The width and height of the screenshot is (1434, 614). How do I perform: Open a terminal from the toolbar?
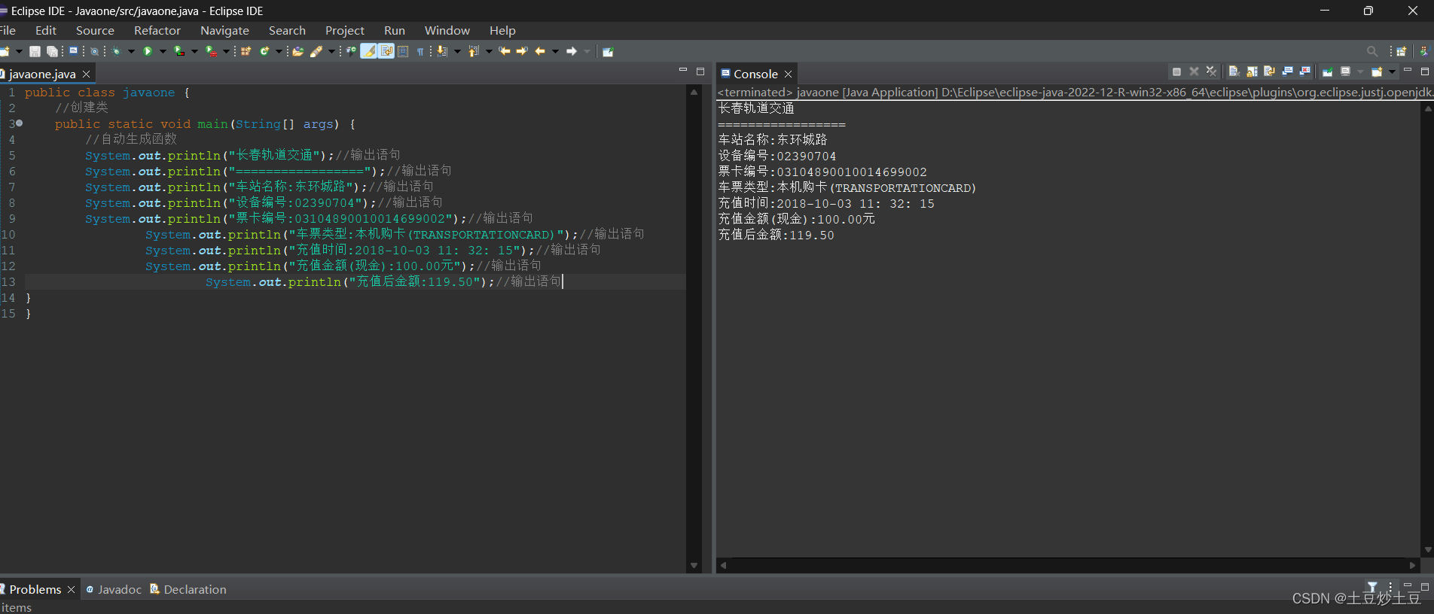pos(73,51)
